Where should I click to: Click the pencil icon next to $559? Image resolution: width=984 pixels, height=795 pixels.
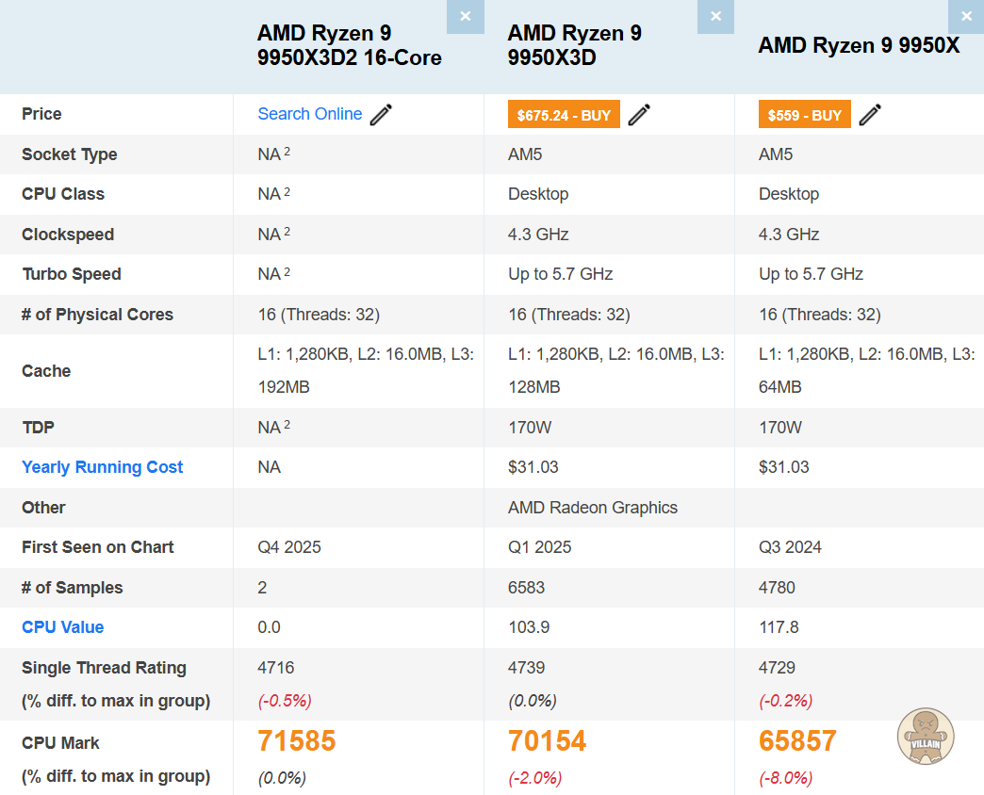pos(870,115)
